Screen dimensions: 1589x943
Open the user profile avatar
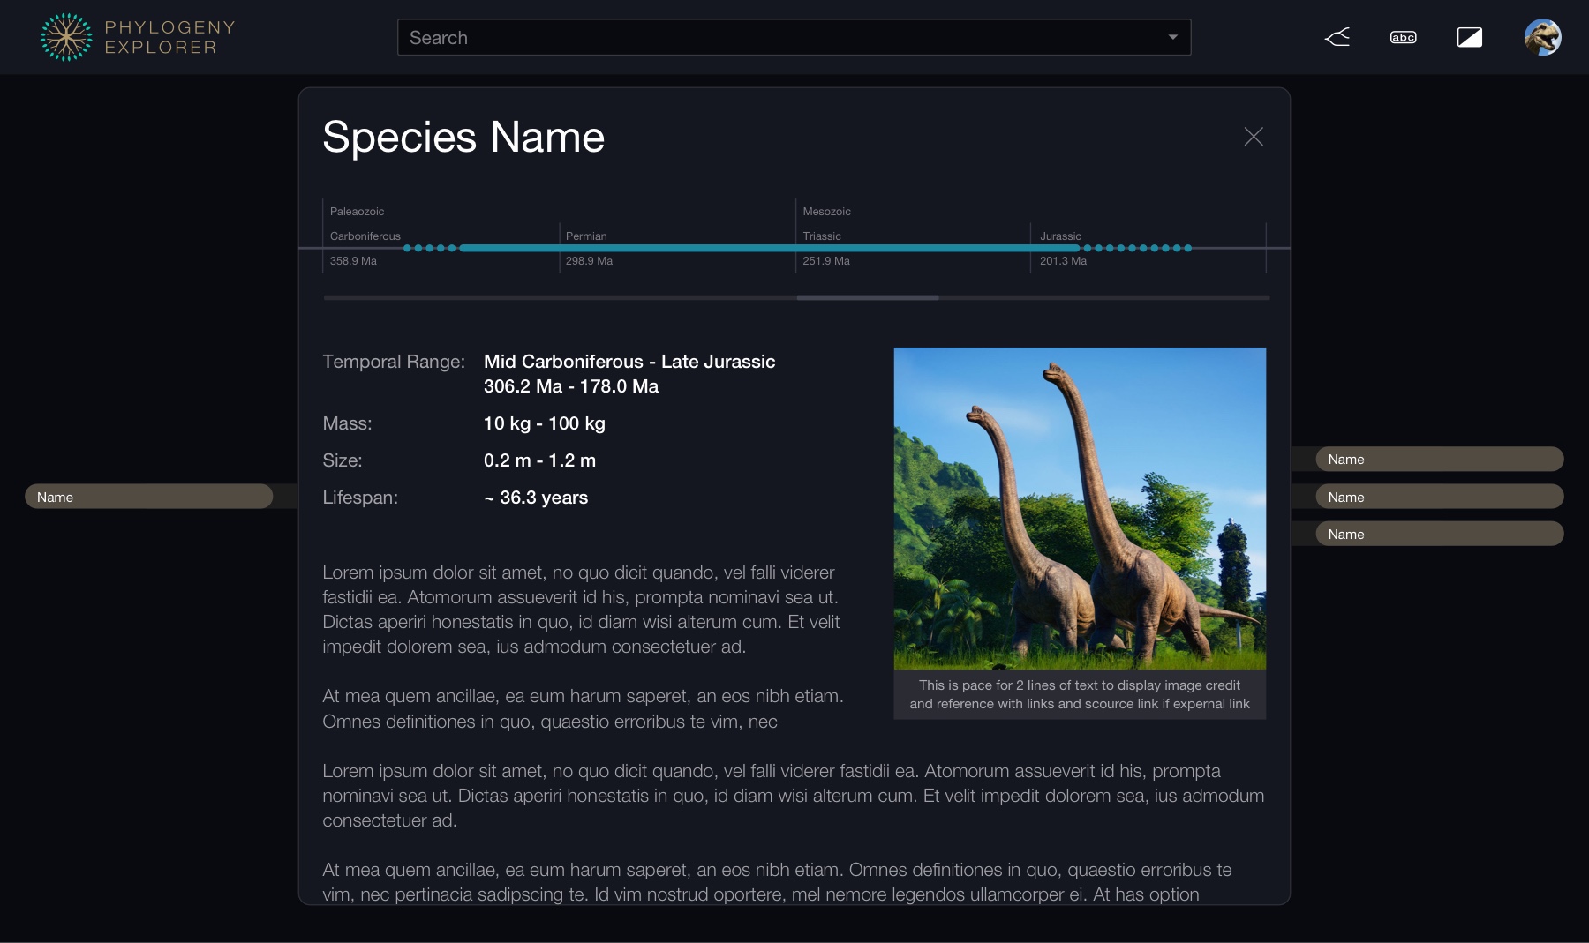(1542, 37)
